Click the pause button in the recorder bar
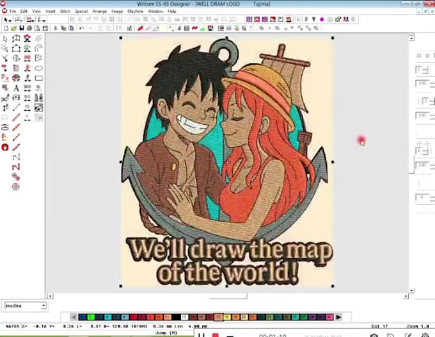The image size is (435, 337). 202,335
